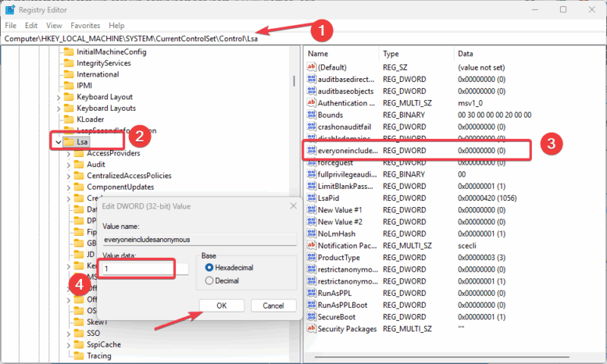Cancel the Edit DWORD dialog
The image size is (607, 364).
tap(273, 306)
